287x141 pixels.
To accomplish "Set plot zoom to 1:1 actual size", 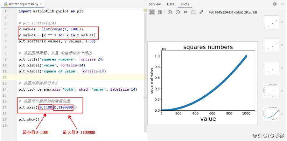I will pos(185,12).
